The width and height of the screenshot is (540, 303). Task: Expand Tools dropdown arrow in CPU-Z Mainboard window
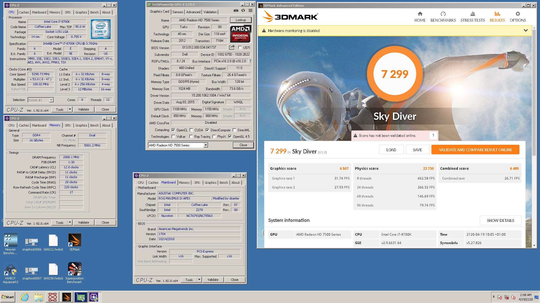click(x=199, y=280)
